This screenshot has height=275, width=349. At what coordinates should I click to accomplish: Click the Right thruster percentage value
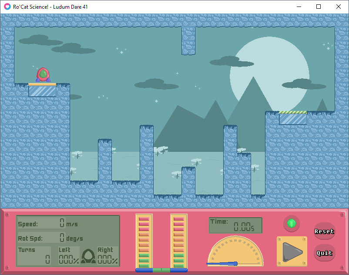108,259
